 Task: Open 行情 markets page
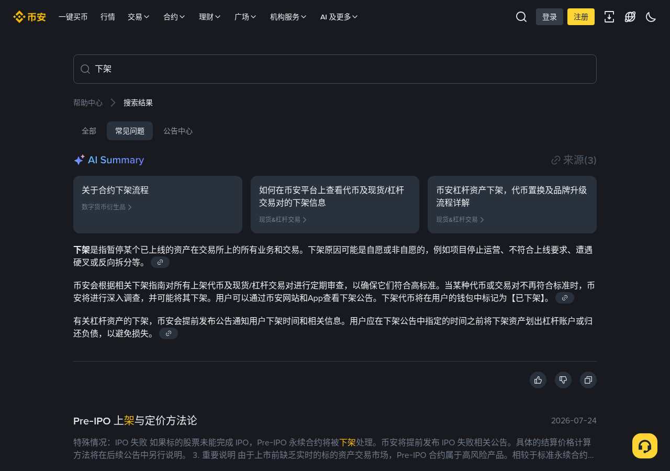(x=108, y=17)
